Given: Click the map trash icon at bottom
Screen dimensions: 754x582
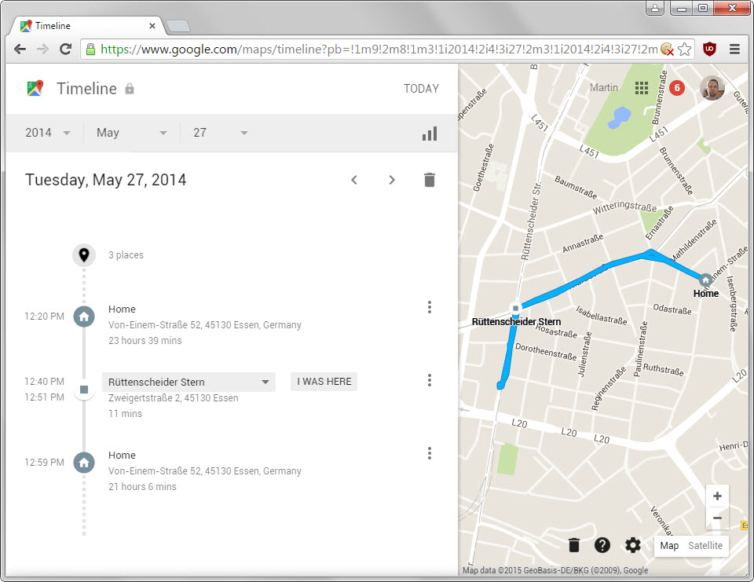Looking at the screenshot, I should point(573,545).
